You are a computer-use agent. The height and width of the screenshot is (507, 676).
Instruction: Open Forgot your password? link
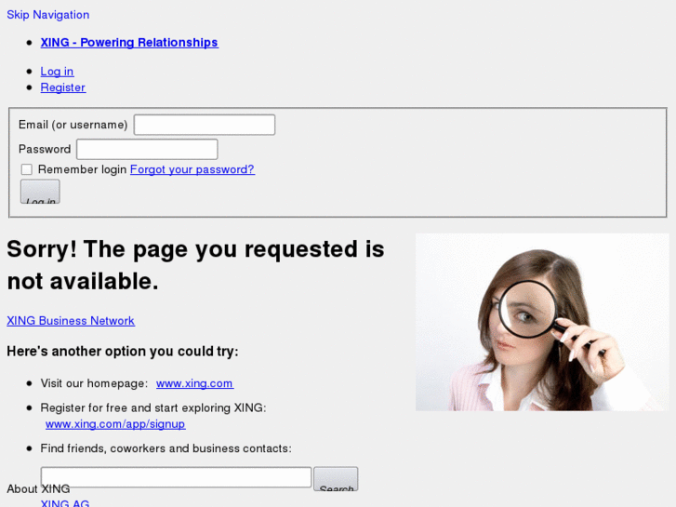192,169
